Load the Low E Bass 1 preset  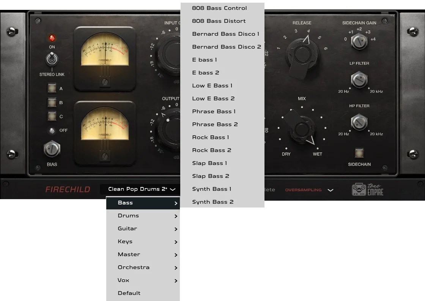(222, 86)
